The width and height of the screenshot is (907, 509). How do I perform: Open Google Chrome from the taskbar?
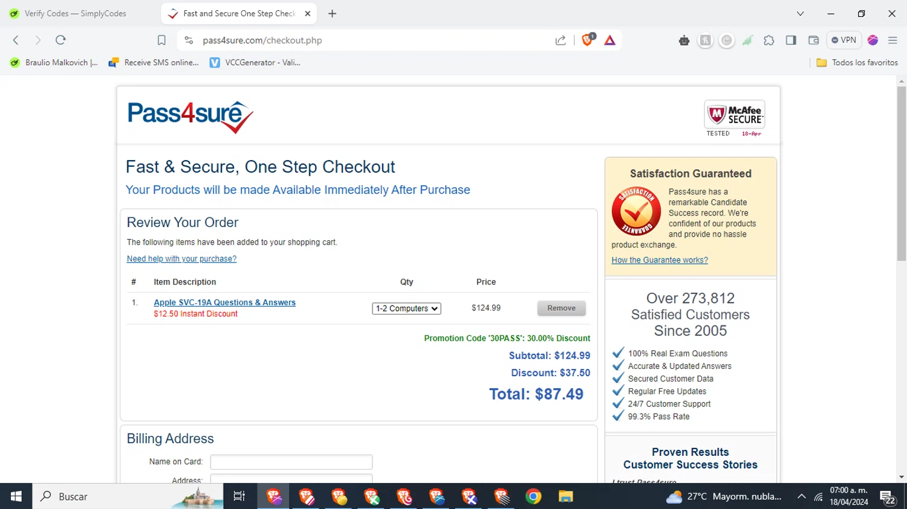(533, 496)
